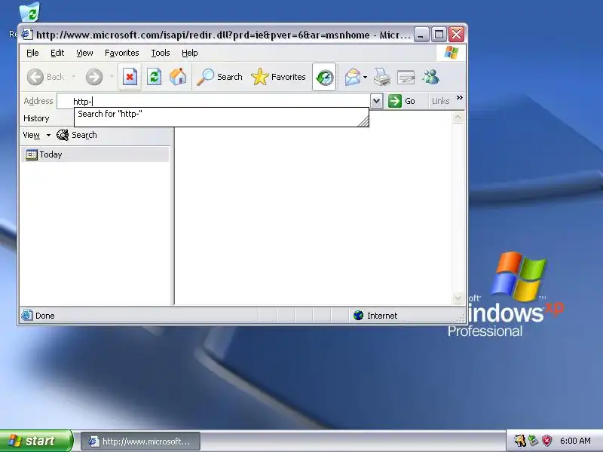Click the Internet Explorer title bar icon
The width and height of the screenshot is (603, 452).
pos(26,34)
